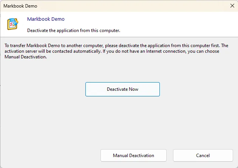The width and height of the screenshot is (238, 168).
Task: Click the blue 'Markbook Demo' heading
Action: pos(46,19)
